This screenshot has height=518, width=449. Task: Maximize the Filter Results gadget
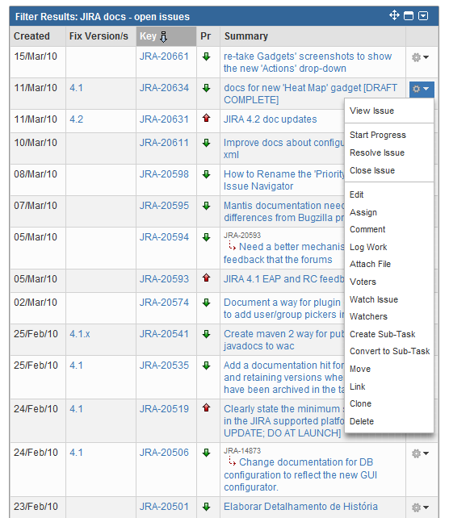pyautogui.click(x=409, y=15)
